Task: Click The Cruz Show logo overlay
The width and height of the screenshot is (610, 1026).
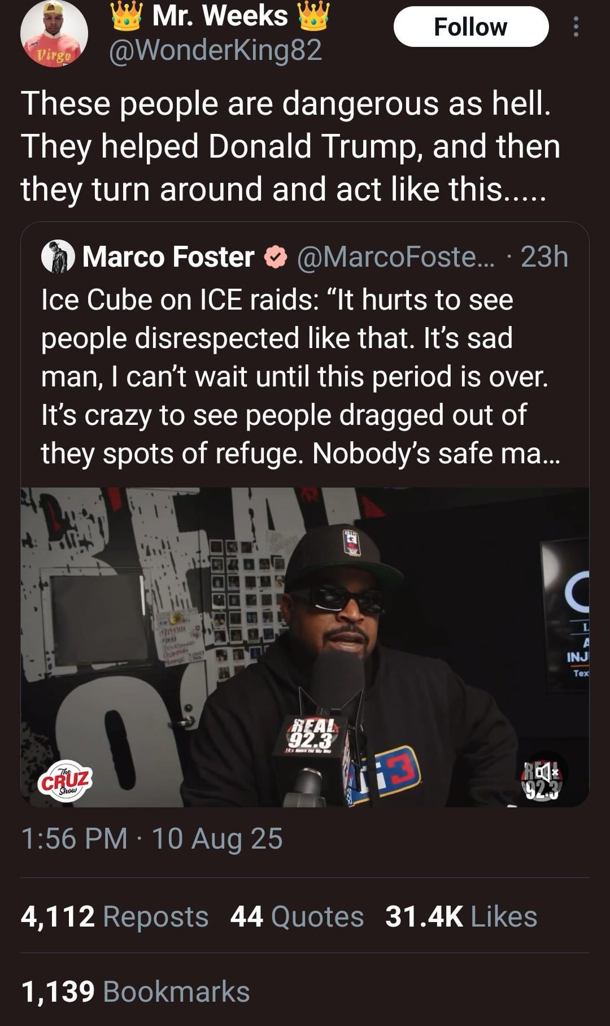Action: (66, 781)
